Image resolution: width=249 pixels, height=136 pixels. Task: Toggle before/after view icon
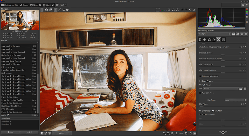pos(51,10)
